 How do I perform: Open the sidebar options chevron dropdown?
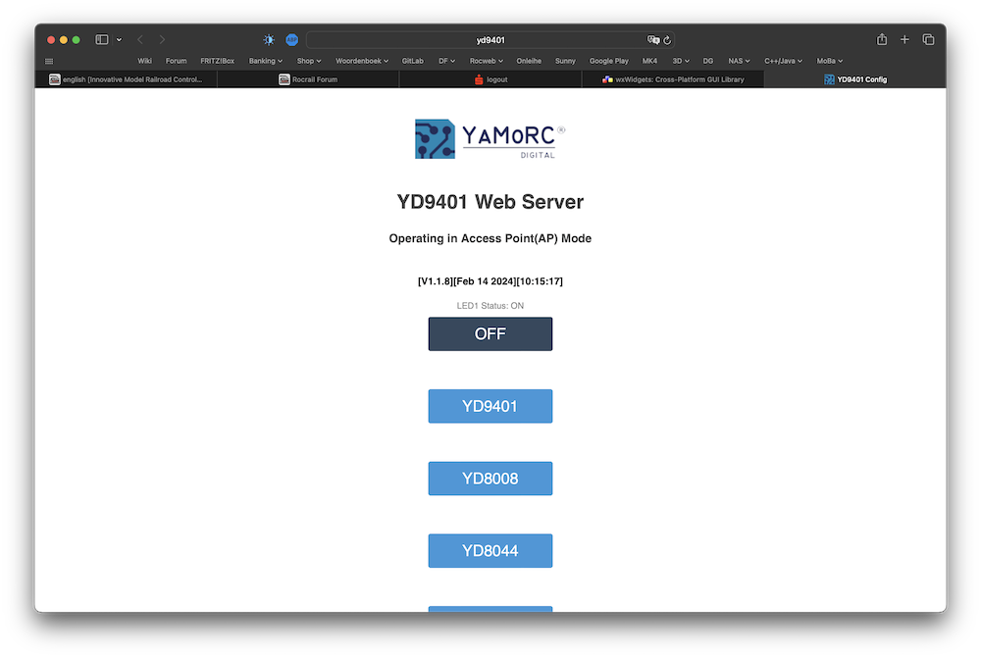point(119,40)
